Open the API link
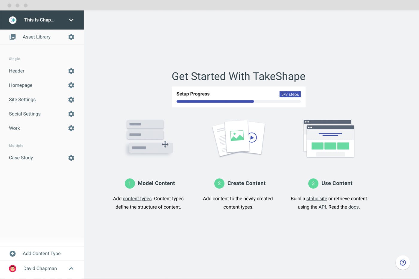Viewport: 419px width, 279px height. pyautogui.click(x=322, y=207)
